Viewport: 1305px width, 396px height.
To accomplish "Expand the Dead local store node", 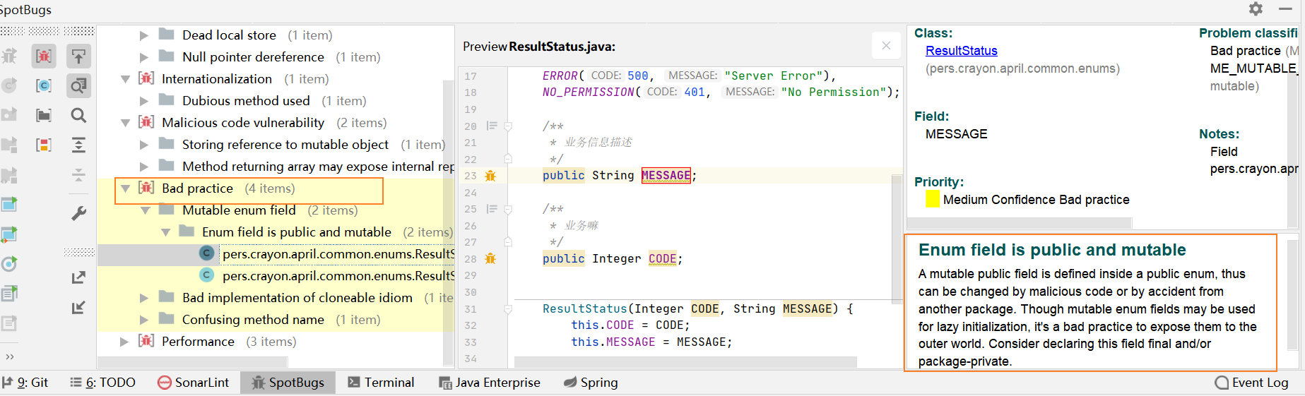I will [144, 35].
